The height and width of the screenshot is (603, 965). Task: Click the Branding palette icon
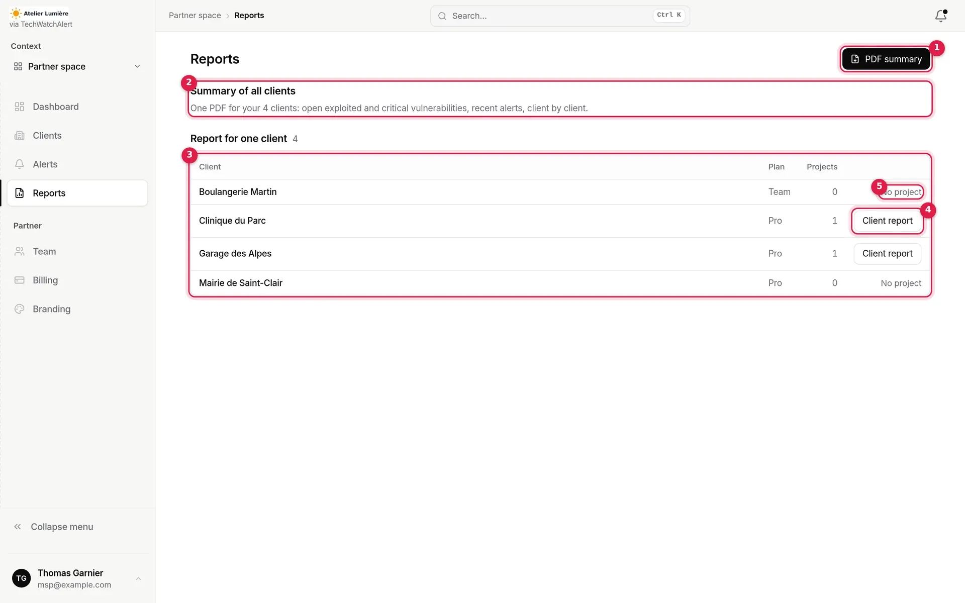[x=20, y=309]
